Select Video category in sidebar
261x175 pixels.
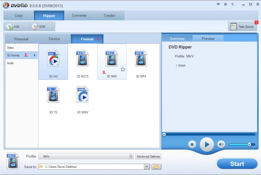click(22, 47)
